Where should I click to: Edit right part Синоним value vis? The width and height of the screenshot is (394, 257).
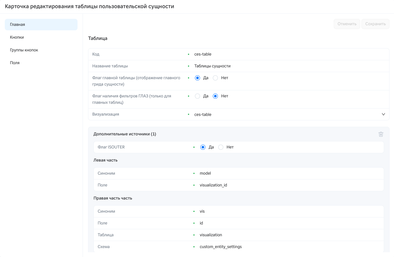pos(202,211)
